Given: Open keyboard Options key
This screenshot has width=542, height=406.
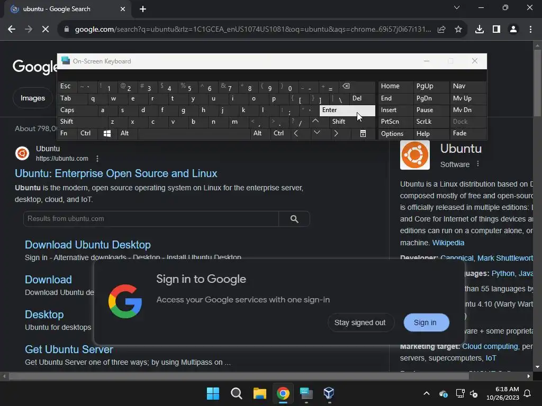Looking at the screenshot, I should (x=395, y=133).
